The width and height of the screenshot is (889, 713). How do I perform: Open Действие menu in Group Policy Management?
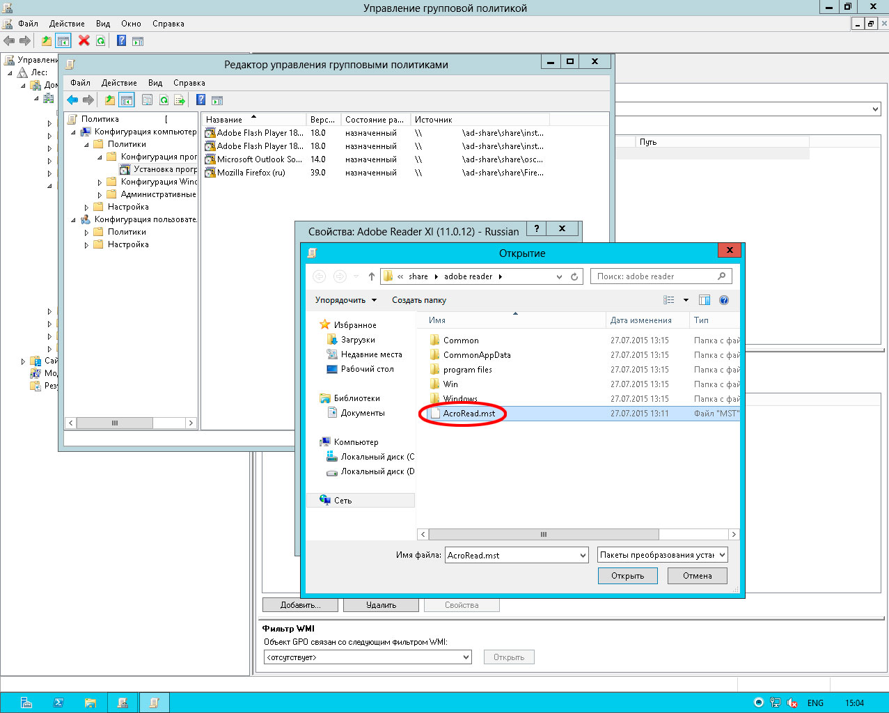coord(67,24)
